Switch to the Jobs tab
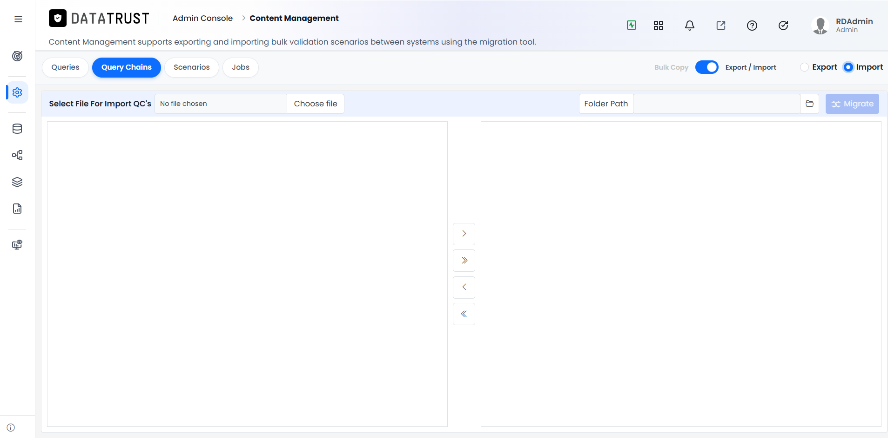This screenshot has height=438, width=888. pyautogui.click(x=241, y=67)
